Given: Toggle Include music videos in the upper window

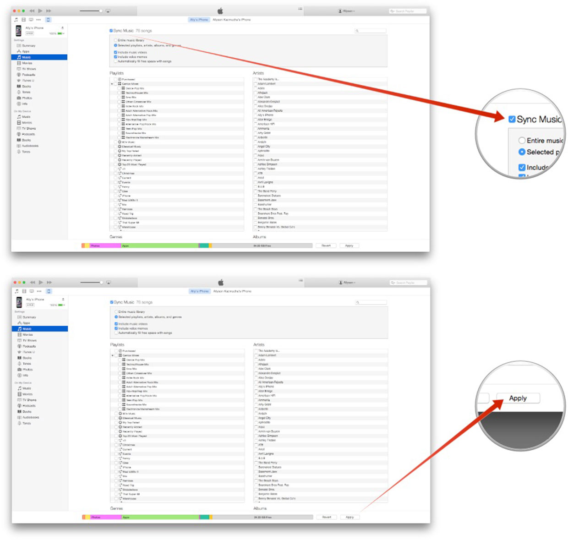Looking at the screenshot, I should 115,52.
